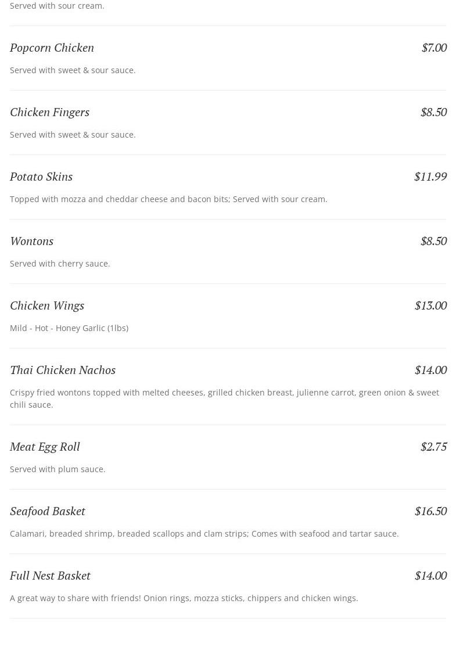456x647 pixels.
Task: Open the Chicken Wings menu heading
Action: pos(47,305)
